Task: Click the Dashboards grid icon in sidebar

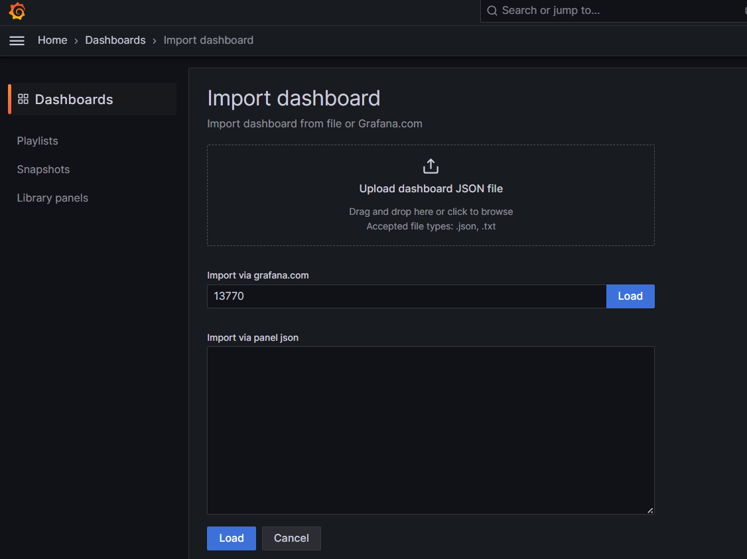Action: [x=23, y=99]
